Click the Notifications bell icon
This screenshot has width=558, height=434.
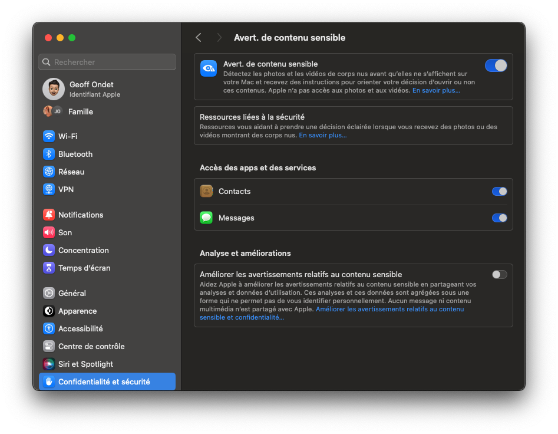click(x=49, y=215)
